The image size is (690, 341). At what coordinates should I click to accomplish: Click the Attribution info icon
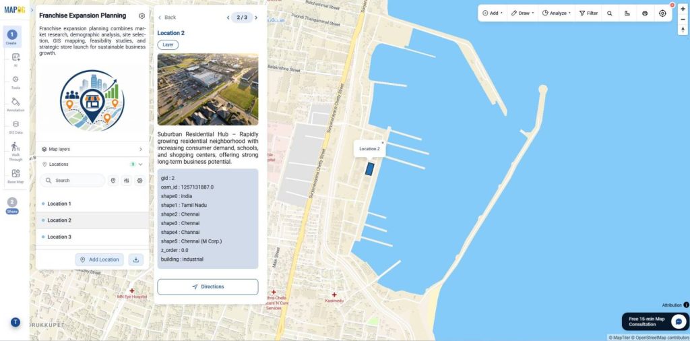pos(686,305)
